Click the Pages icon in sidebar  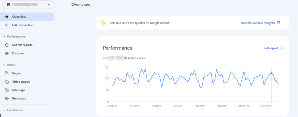(7, 73)
